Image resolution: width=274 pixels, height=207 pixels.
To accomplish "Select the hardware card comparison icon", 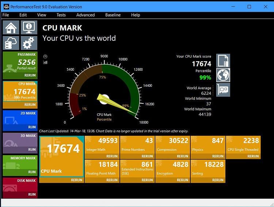I will [x=223, y=90].
